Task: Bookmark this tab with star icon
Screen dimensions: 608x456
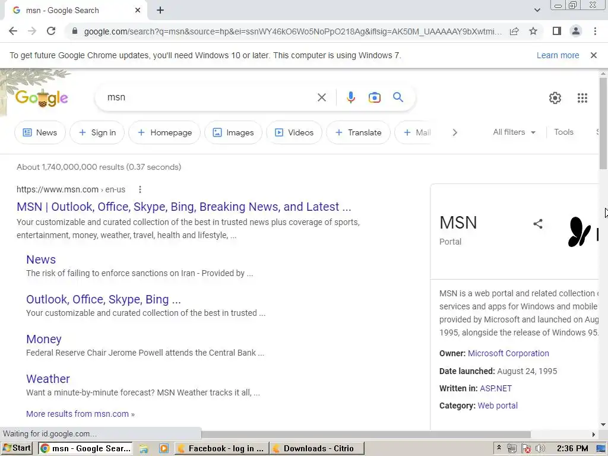Action: [x=533, y=31]
